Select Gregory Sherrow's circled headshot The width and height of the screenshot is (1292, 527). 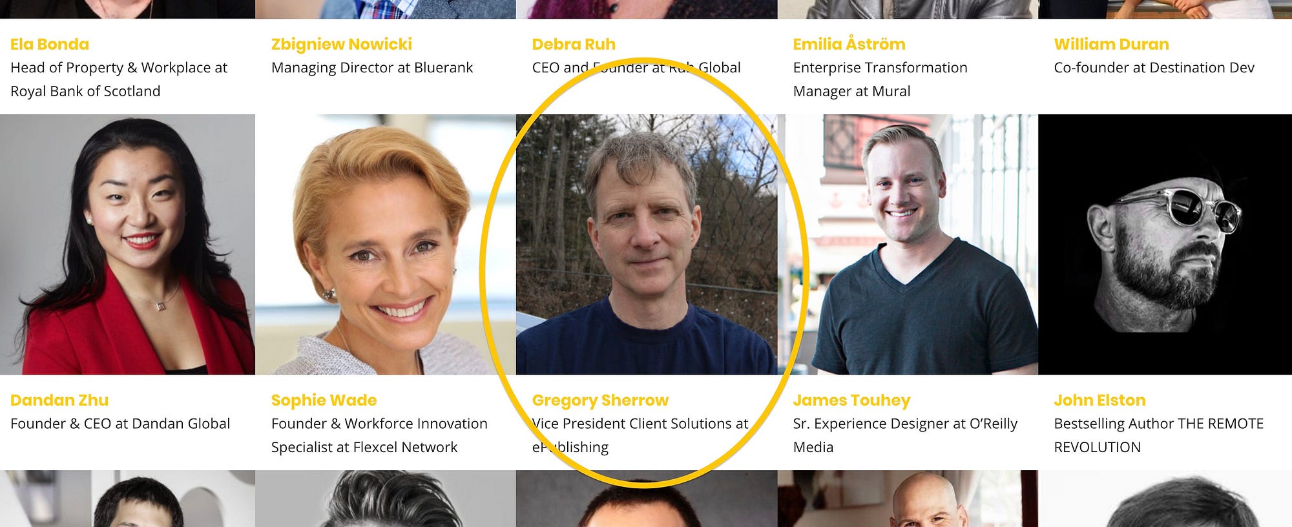(647, 244)
